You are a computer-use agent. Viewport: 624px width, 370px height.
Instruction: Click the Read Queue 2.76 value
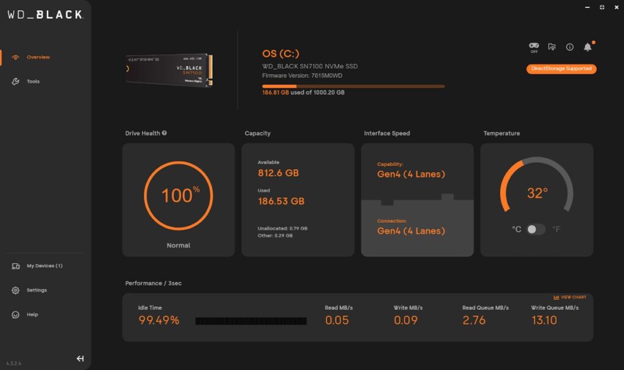(474, 320)
